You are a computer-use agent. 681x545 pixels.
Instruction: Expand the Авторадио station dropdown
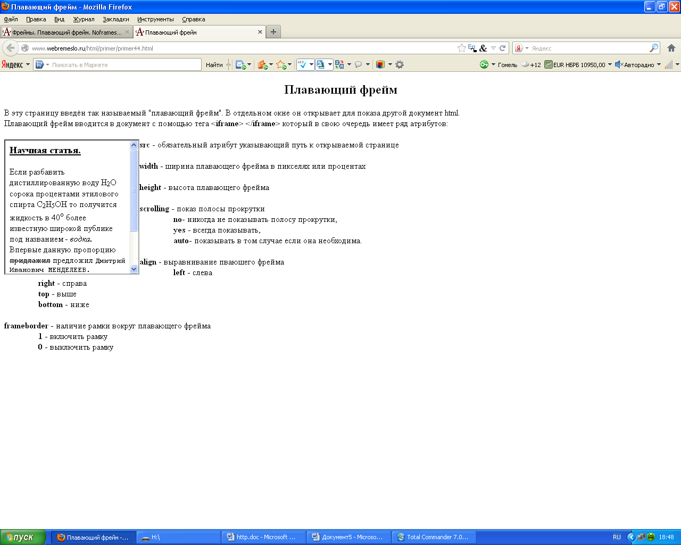tap(659, 64)
